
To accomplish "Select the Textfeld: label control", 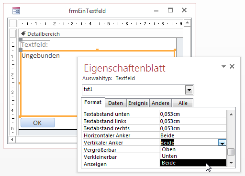I will (35, 45).
